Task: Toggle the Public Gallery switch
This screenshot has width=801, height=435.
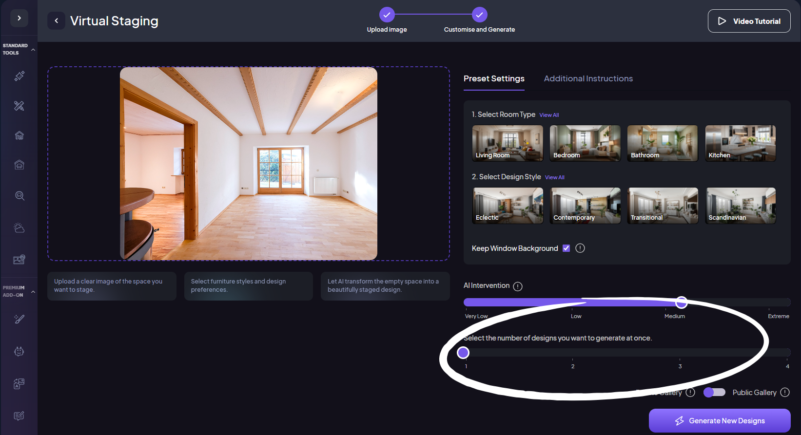Action: 714,393
